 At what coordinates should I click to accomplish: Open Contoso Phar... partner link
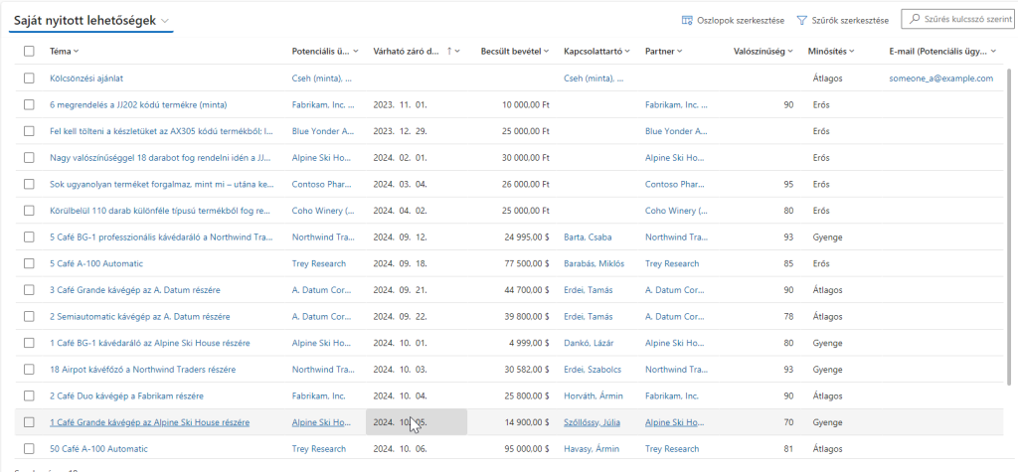pos(676,185)
